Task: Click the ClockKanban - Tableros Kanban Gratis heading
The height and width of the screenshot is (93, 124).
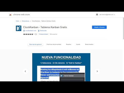Action: click(x=45, y=27)
